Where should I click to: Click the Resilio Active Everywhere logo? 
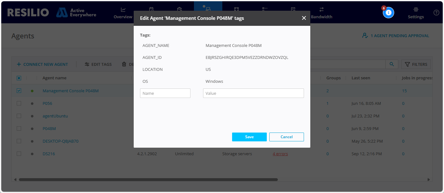point(52,13)
